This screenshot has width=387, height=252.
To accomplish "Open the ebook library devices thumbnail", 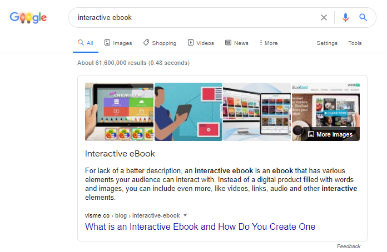I will (256, 112).
